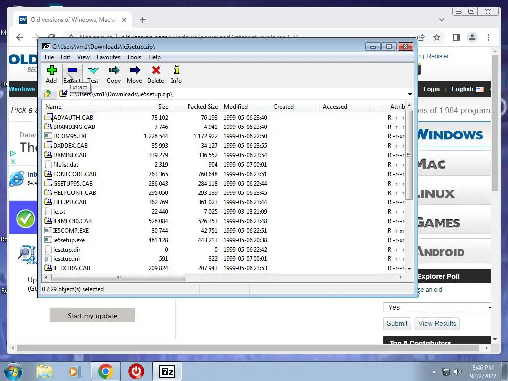Screen dimensions: 508x381
Task: Open the Favorites menu
Action: (109, 57)
